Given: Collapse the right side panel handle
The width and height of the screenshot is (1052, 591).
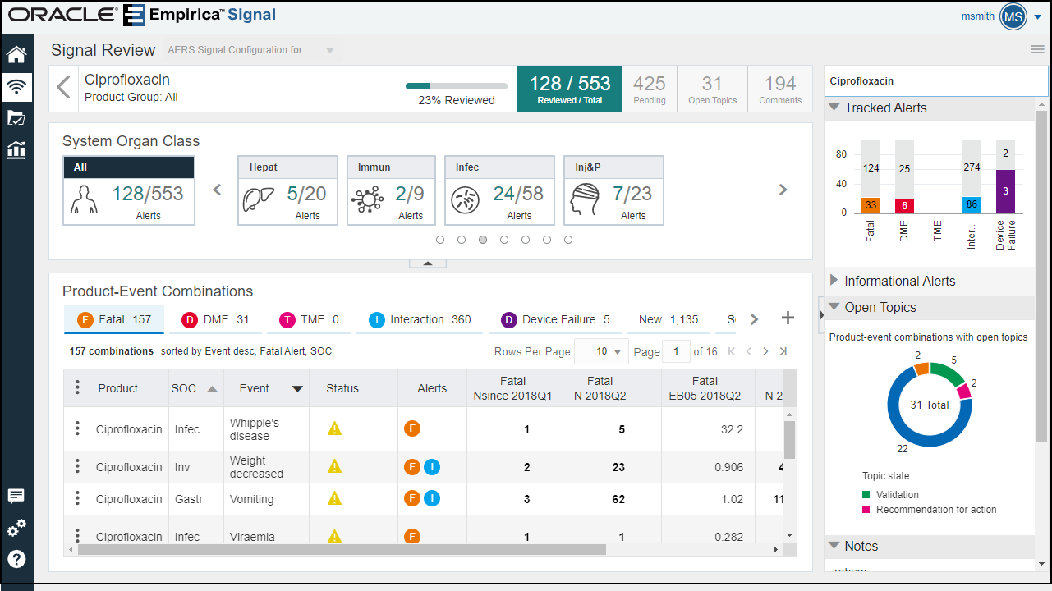Looking at the screenshot, I should pyautogui.click(x=822, y=316).
